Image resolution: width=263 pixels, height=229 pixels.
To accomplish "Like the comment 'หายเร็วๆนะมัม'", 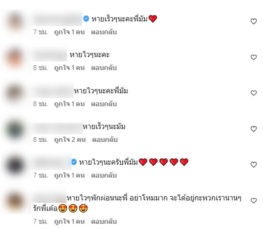I will (x=253, y=129).
